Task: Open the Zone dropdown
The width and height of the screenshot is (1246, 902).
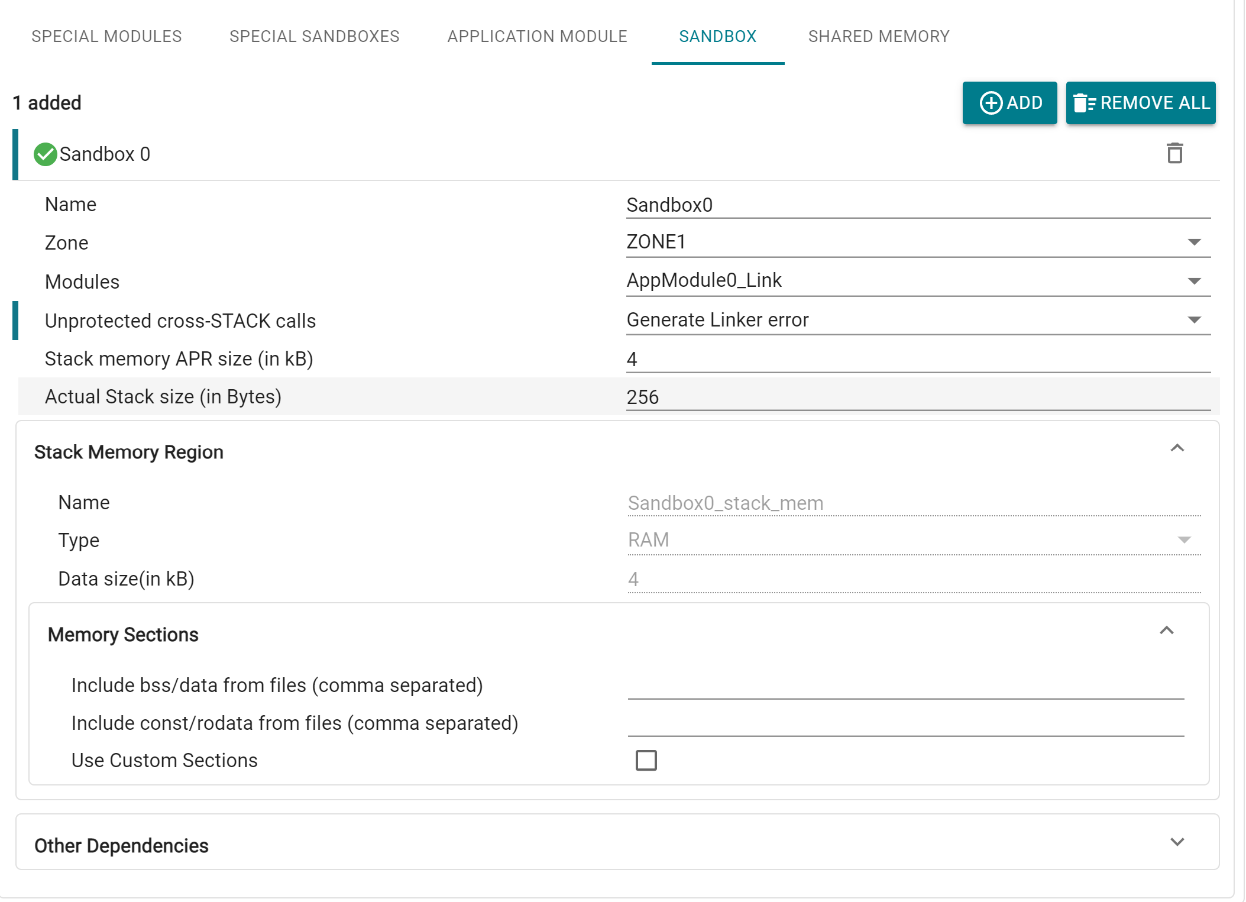Action: tap(1195, 242)
